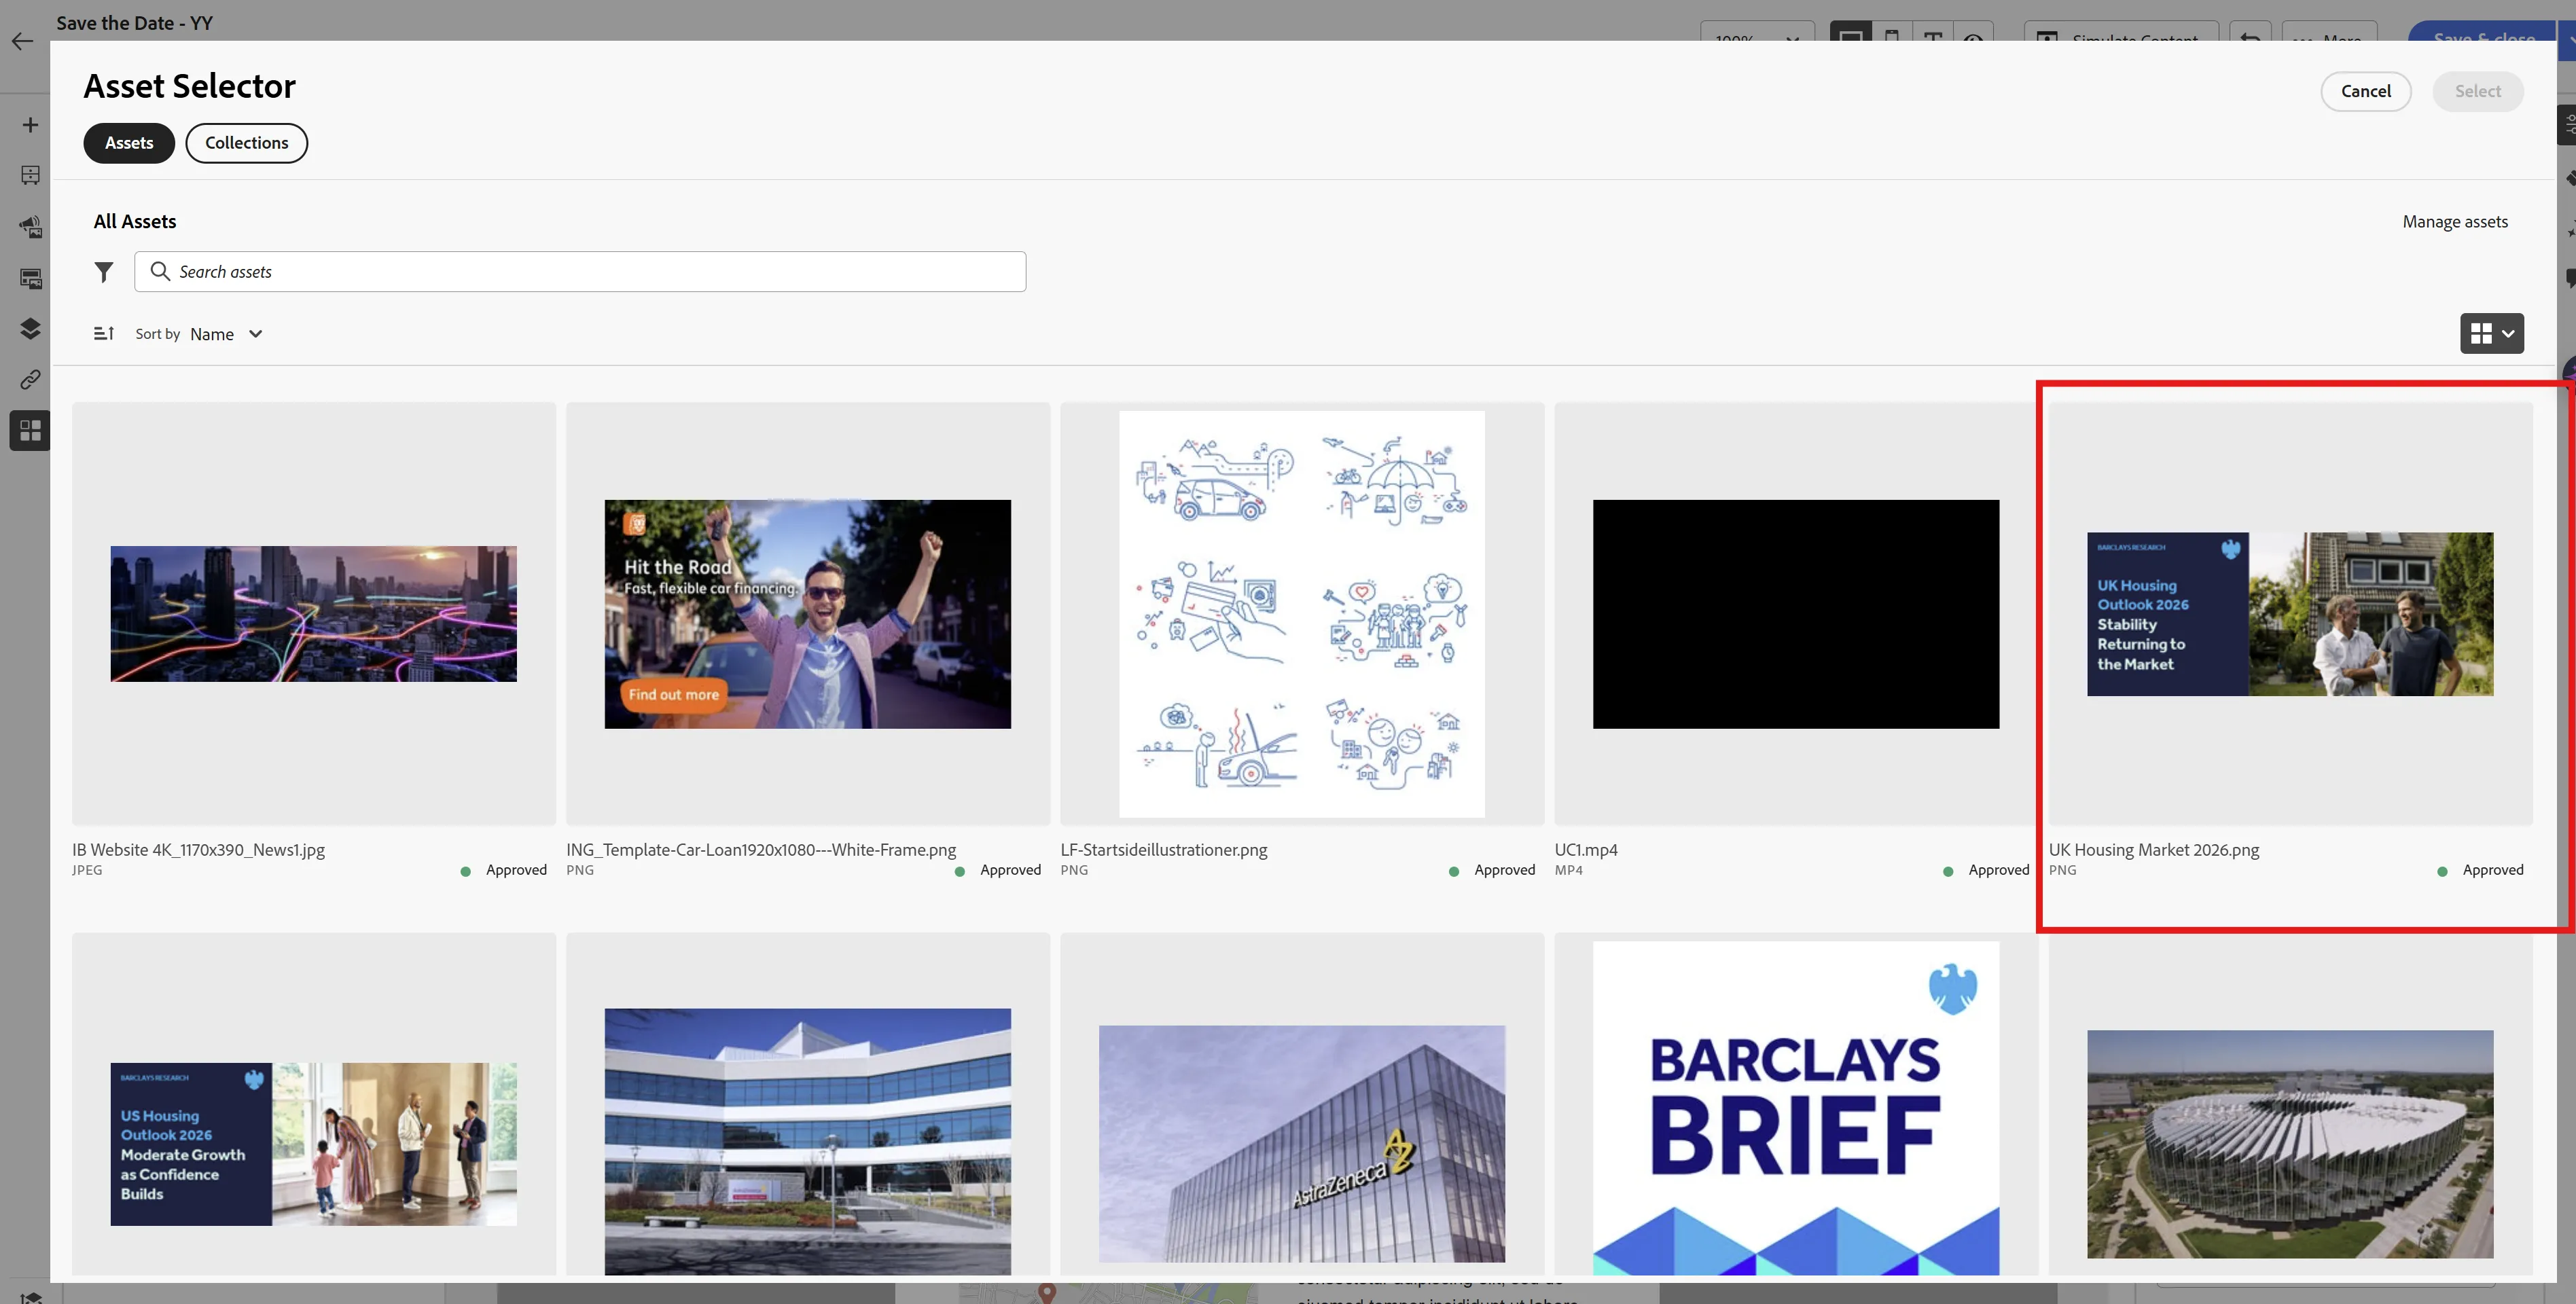Click the search magnifier icon
Viewport: 2576px width, 1304px height.
(x=159, y=271)
